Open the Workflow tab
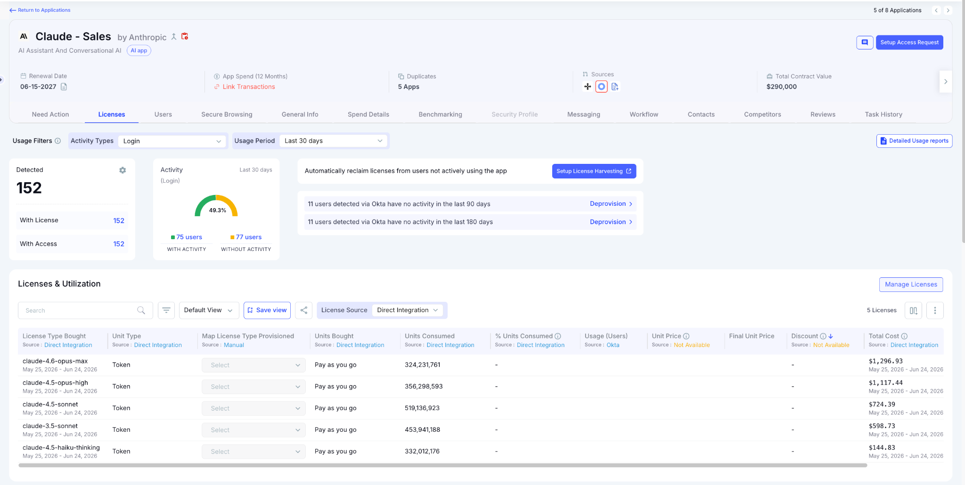 coord(644,114)
